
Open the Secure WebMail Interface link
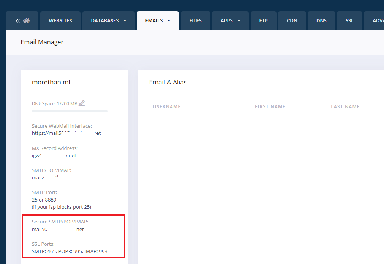click(x=66, y=133)
